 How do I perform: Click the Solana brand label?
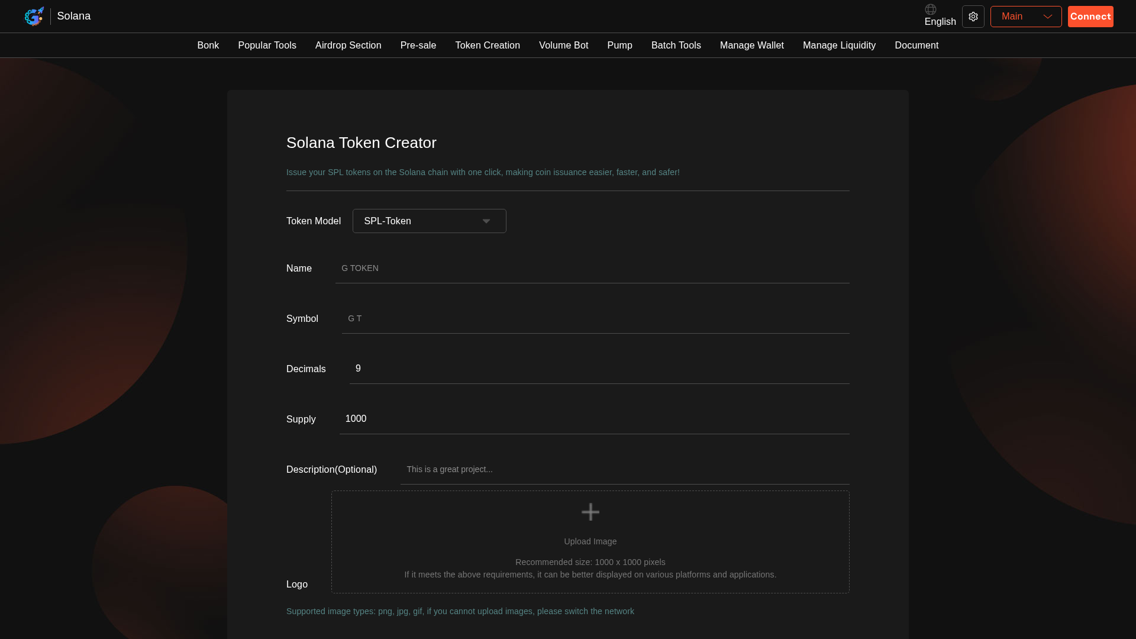click(x=74, y=16)
